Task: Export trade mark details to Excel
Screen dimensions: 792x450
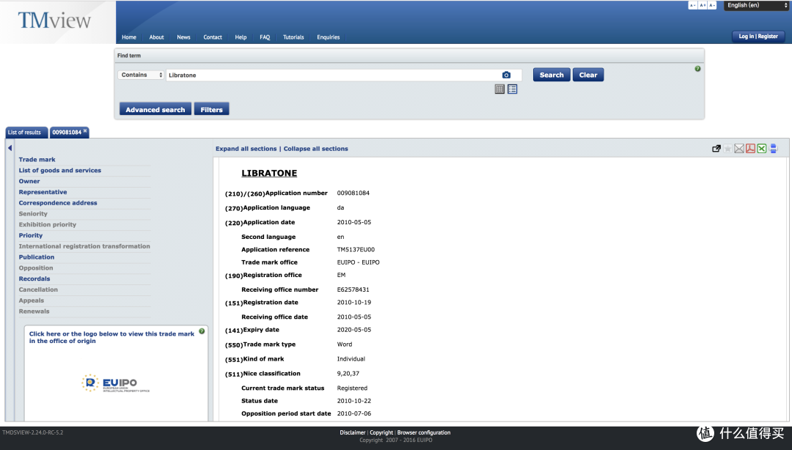Action: [x=762, y=149]
